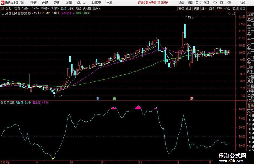Click the 复权 toolbar button

181,8
